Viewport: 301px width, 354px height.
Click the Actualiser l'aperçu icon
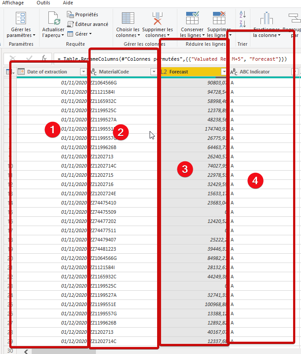[x=54, y=18]
